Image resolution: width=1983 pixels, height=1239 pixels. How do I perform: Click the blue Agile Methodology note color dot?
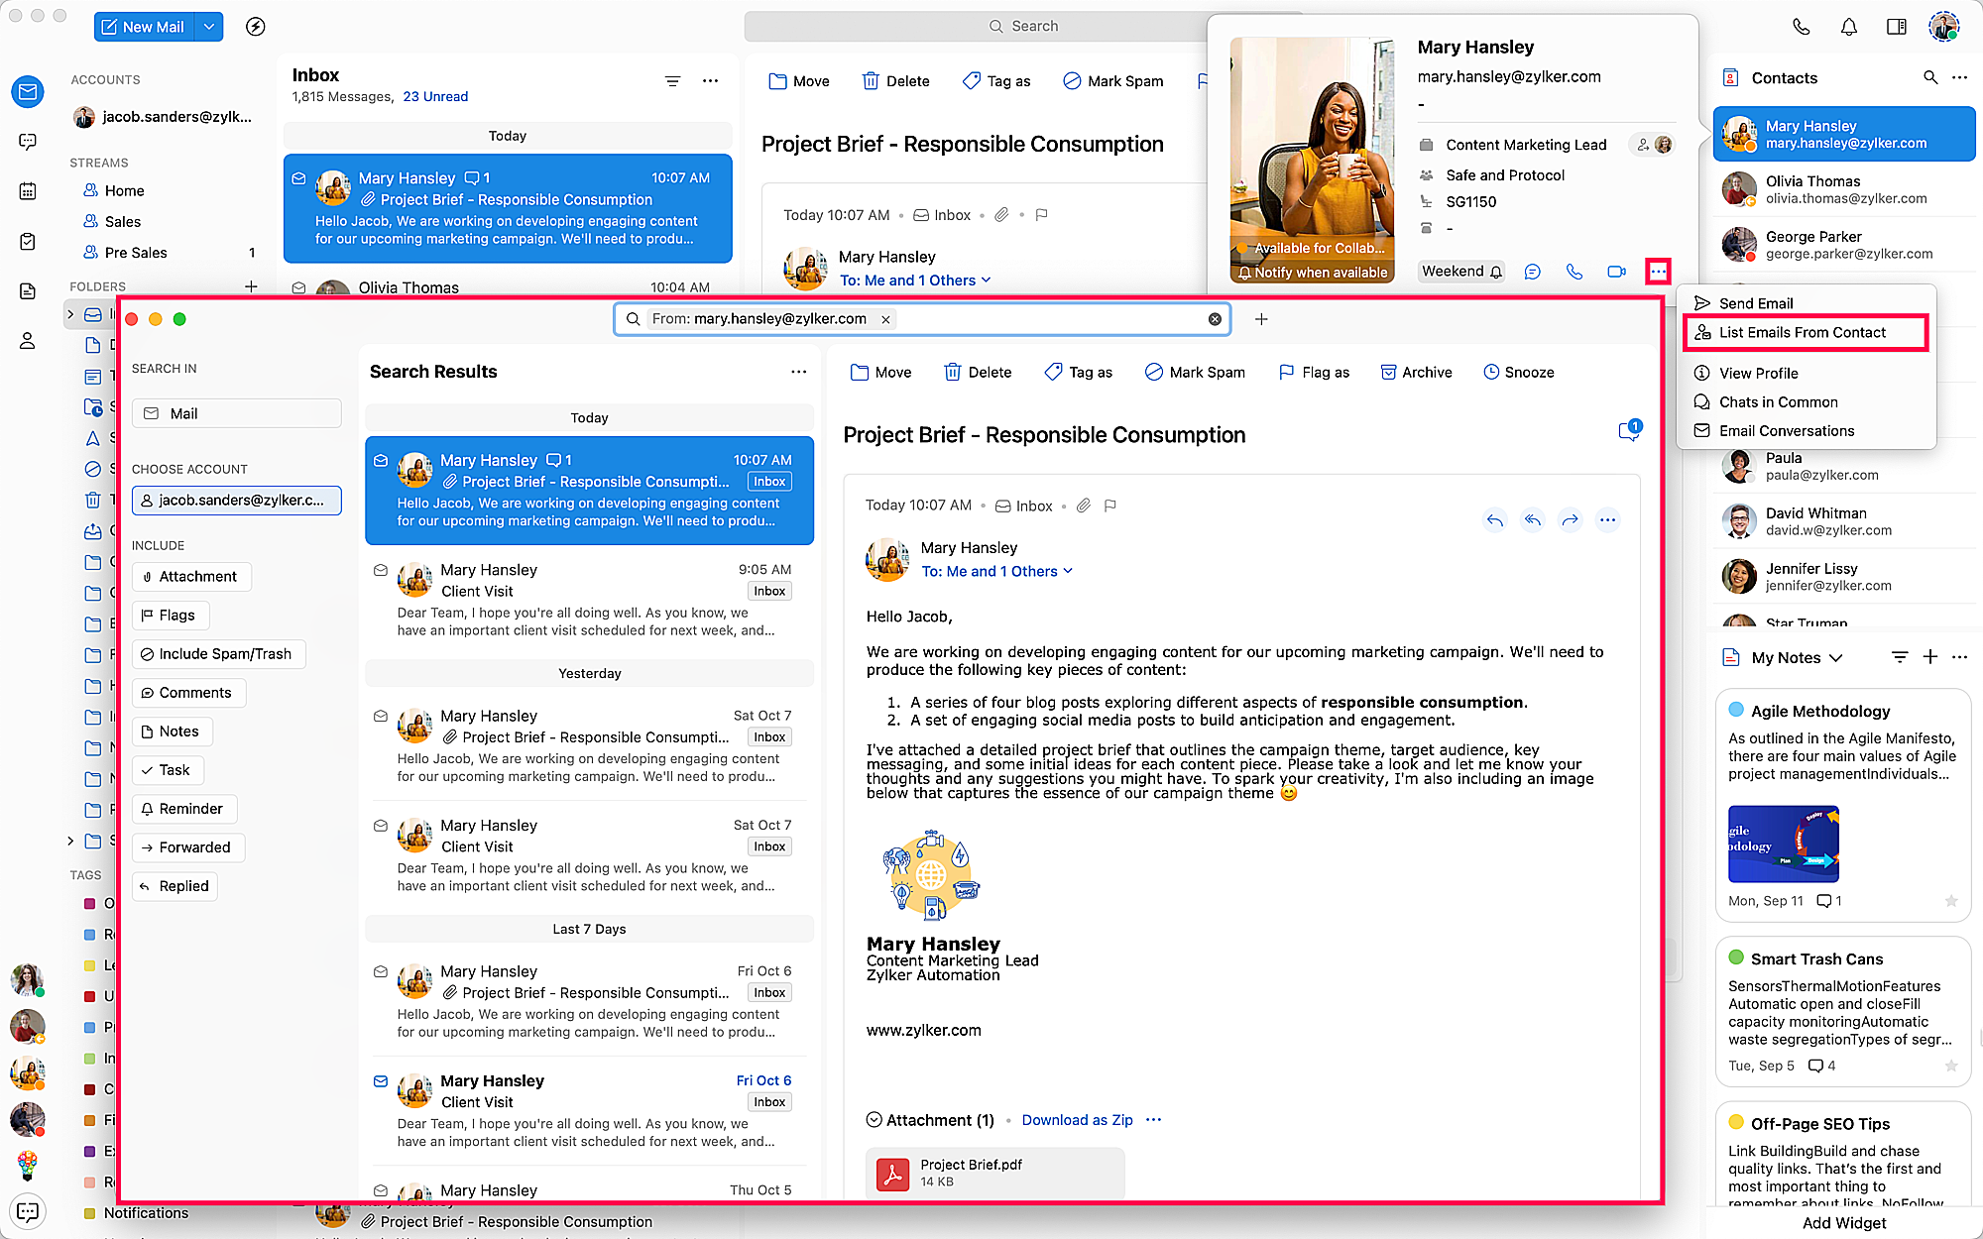pos(1736,710)
